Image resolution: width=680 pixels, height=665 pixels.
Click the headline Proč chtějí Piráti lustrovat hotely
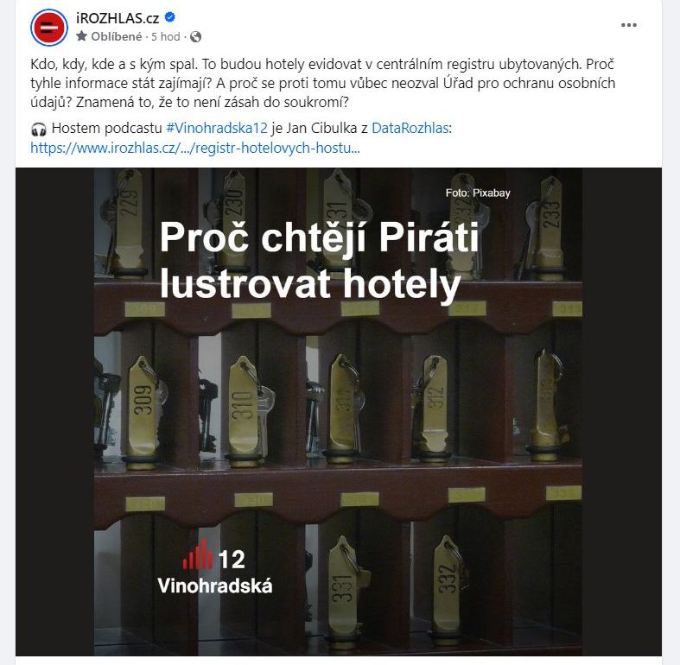(x=319, y=260)
